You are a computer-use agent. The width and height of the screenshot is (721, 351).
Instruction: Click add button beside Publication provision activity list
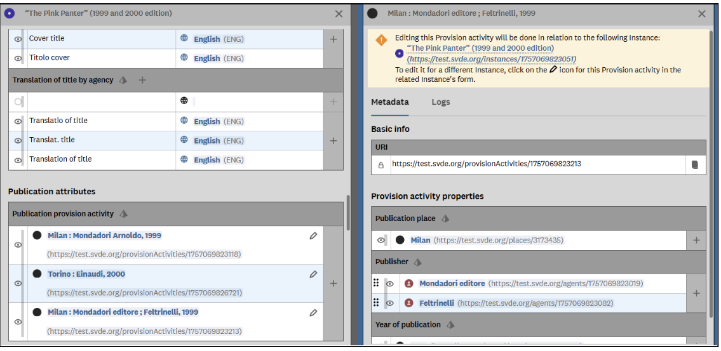click(x=334, y=284)
